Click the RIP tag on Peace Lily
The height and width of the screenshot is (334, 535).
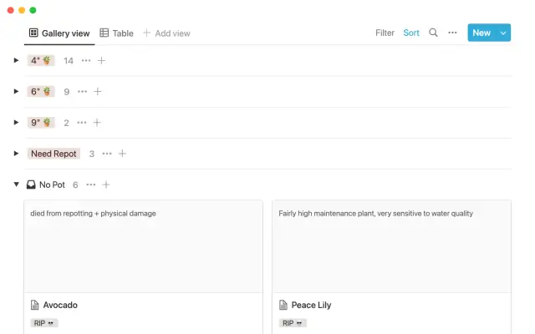coord(293,323)
